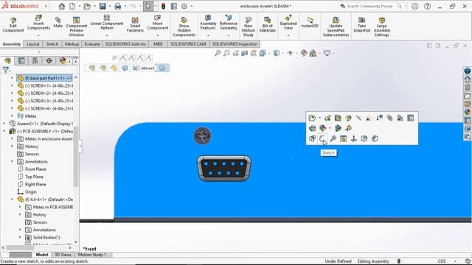Click the Edit Component tool

click(13, 24)
